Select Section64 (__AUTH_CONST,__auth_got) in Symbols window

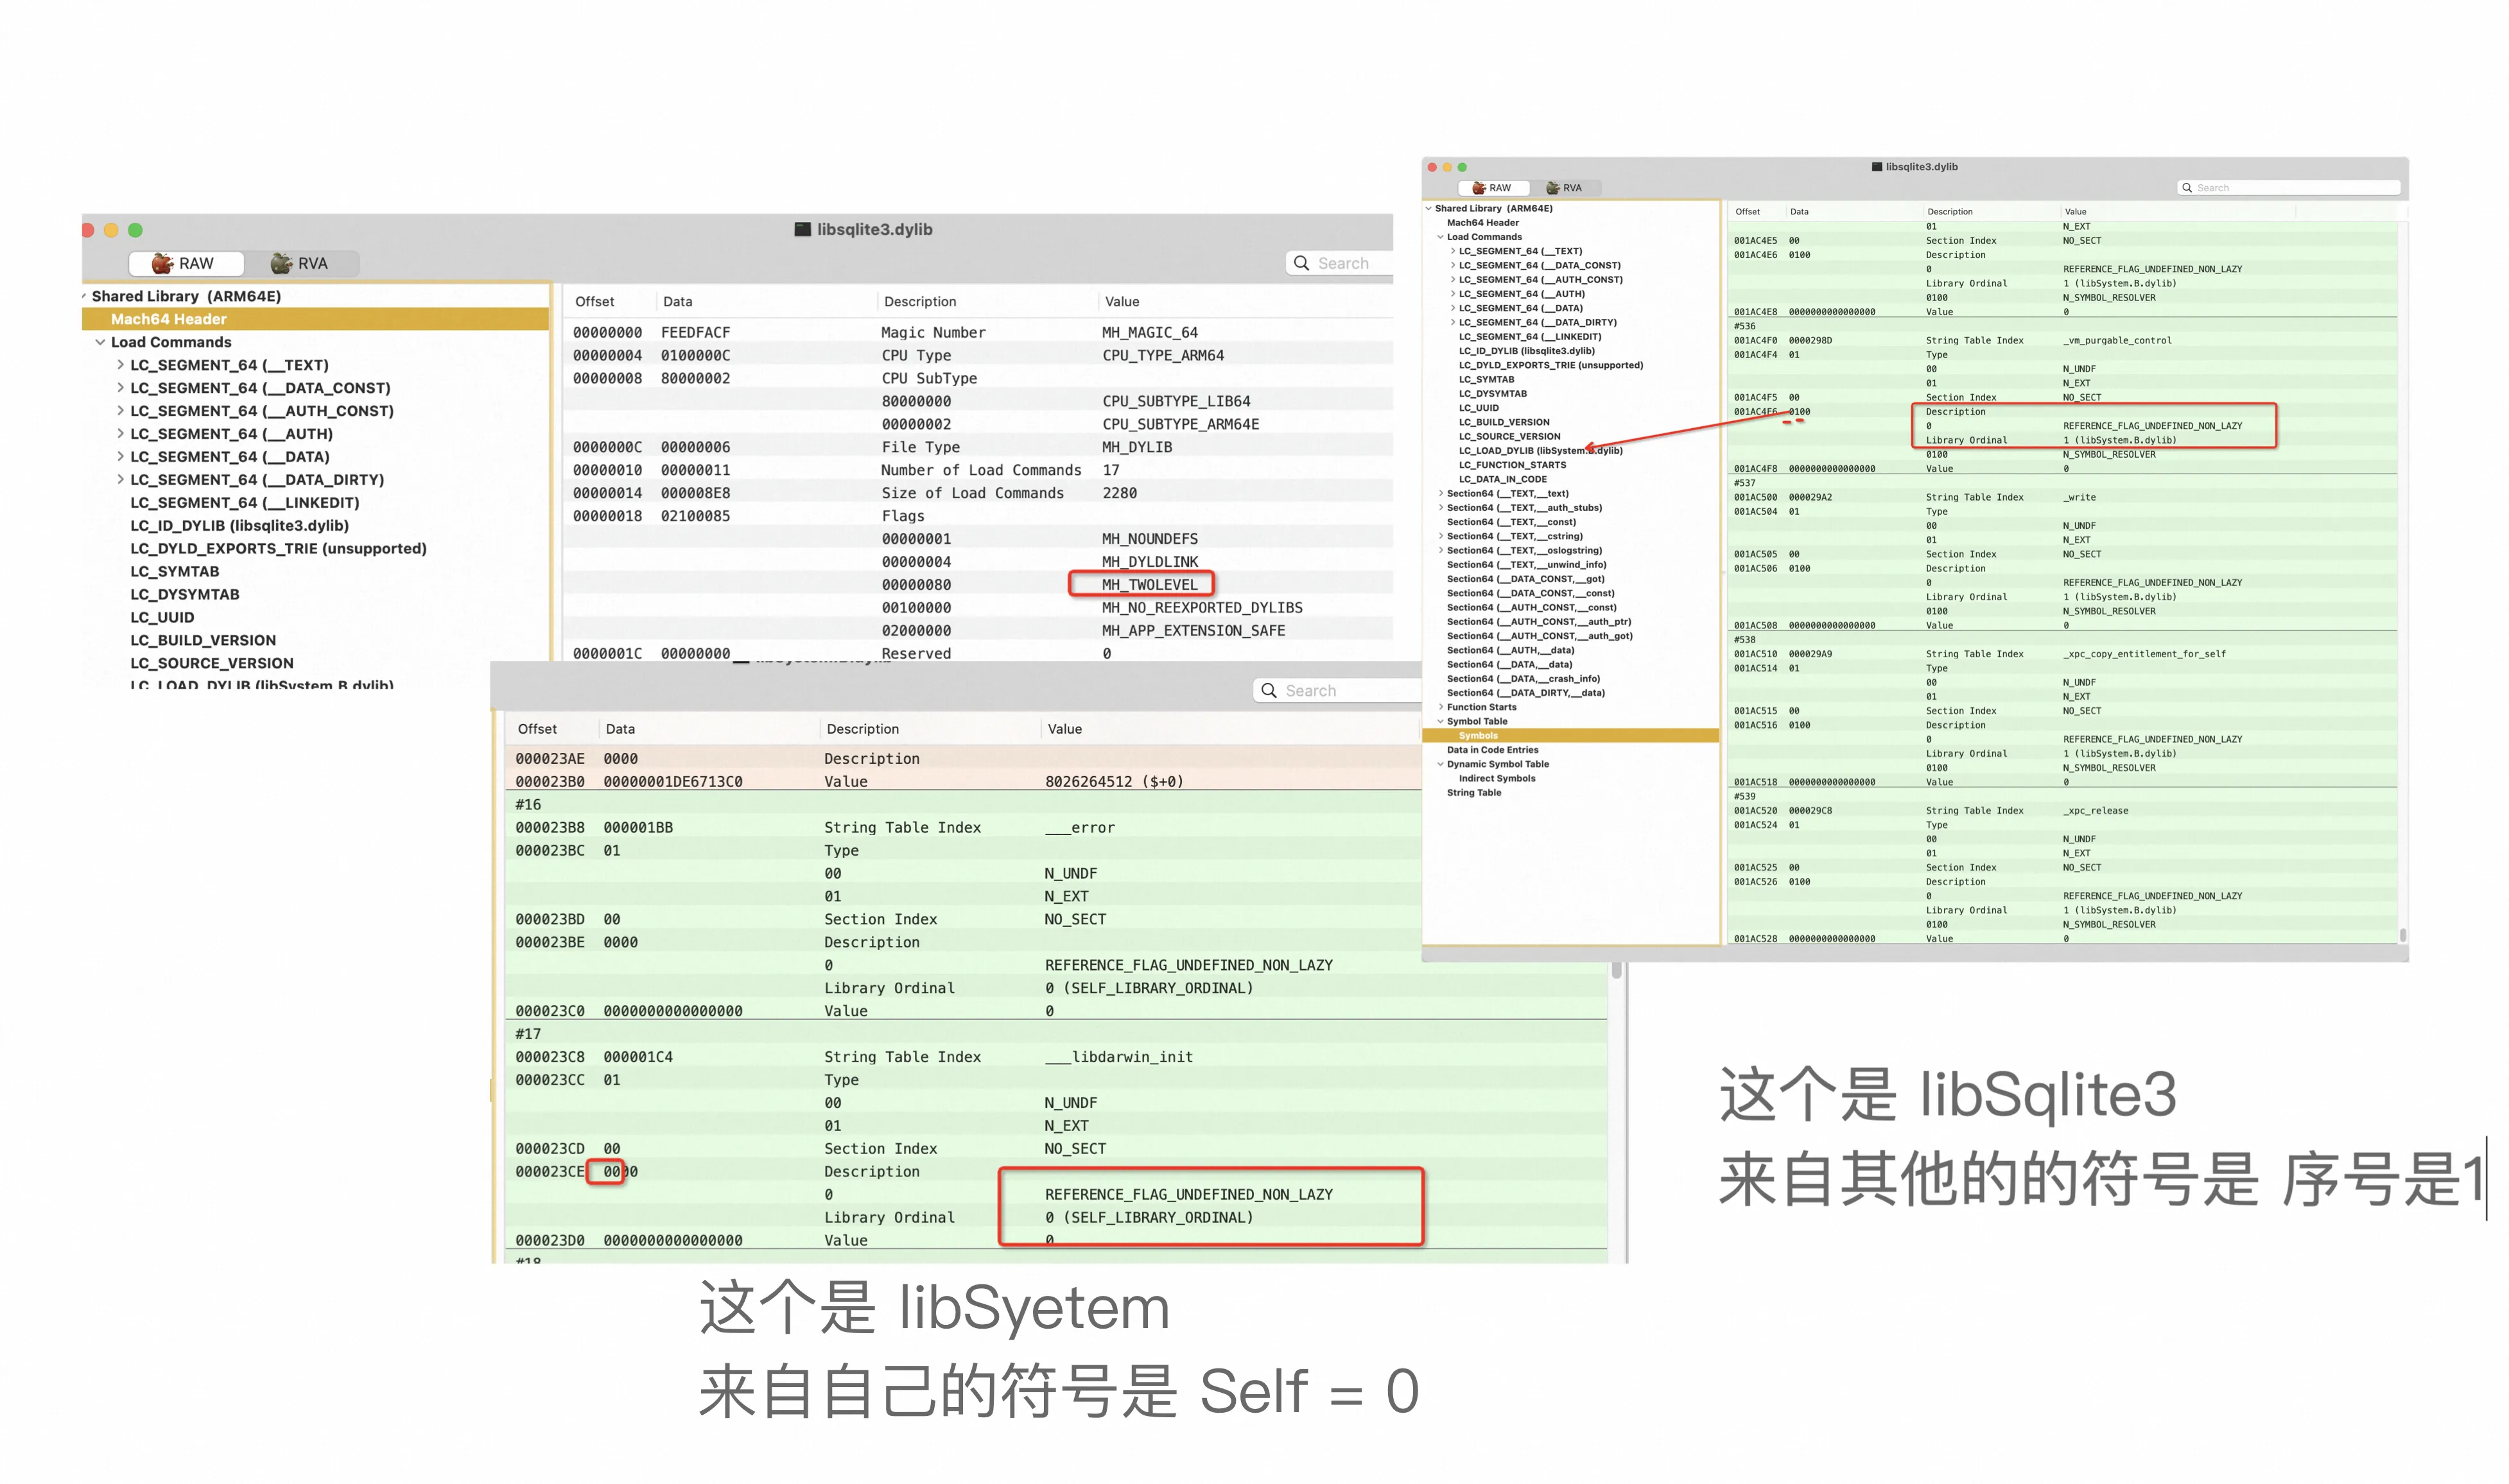click(1539, 636)
